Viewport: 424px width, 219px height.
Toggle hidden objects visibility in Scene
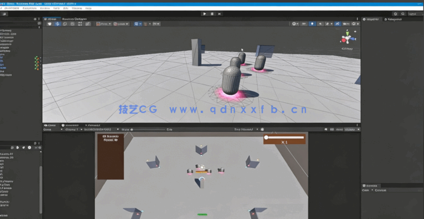pyautogui.click(x=337, y=24)
